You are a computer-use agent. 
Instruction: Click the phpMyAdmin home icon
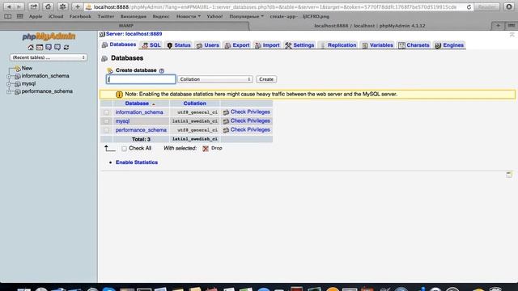point(31,48)
